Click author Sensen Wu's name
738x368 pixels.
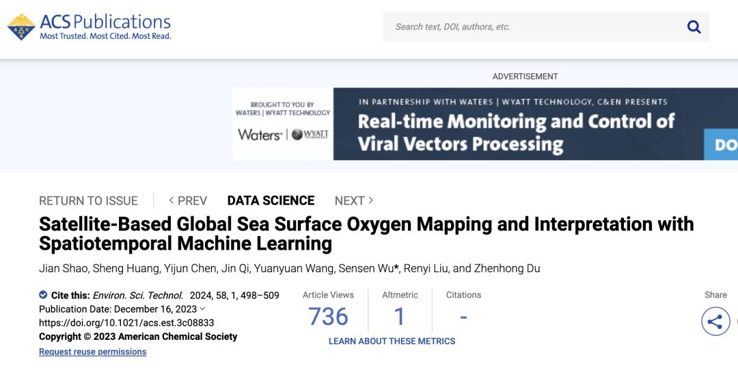pos(366,268)
